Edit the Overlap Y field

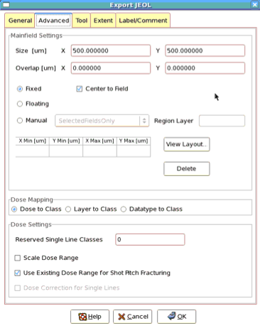tap(205, 68)
